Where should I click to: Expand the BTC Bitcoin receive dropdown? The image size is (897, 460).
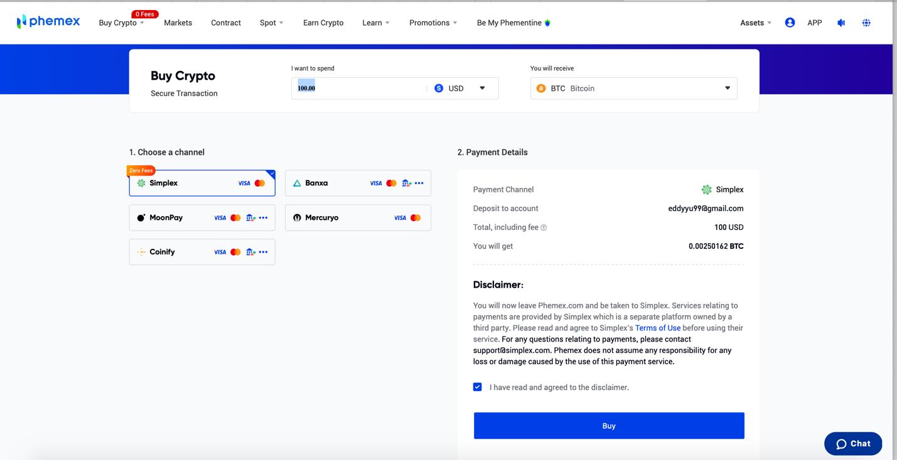point(726,88)
